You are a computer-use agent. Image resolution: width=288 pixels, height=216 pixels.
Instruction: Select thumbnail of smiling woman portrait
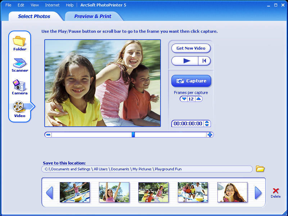coord(232,192)
